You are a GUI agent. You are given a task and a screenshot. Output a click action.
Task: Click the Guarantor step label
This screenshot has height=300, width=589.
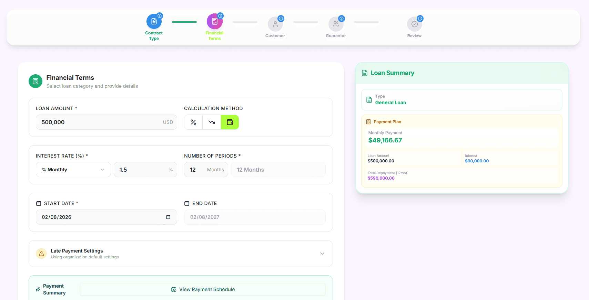336,36
